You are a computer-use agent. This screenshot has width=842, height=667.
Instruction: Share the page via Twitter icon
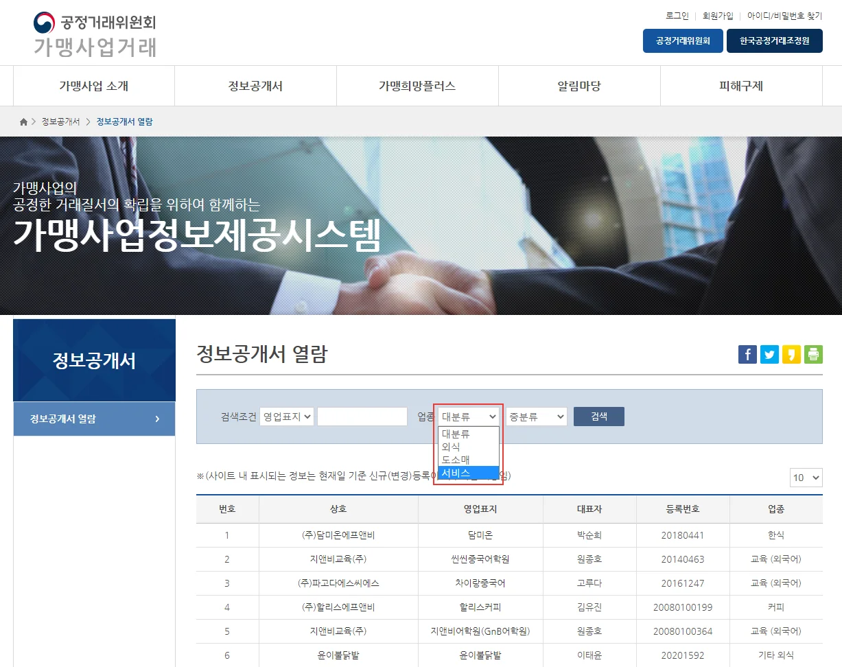click(x=769, y=355)
